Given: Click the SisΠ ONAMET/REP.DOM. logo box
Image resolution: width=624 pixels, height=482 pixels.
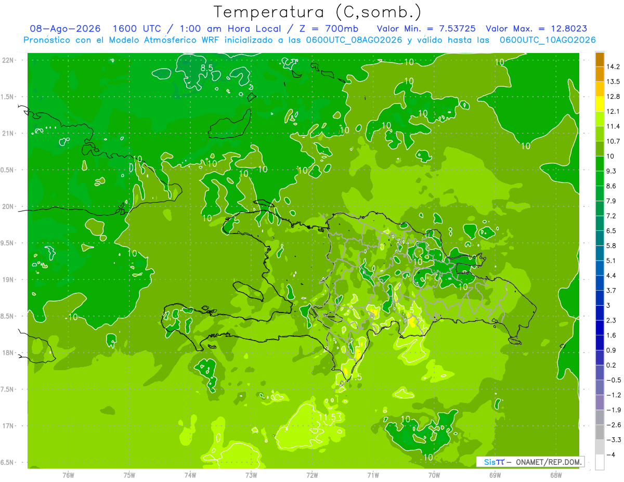Looking at the screenshot, I should click(x=530, y=462).
